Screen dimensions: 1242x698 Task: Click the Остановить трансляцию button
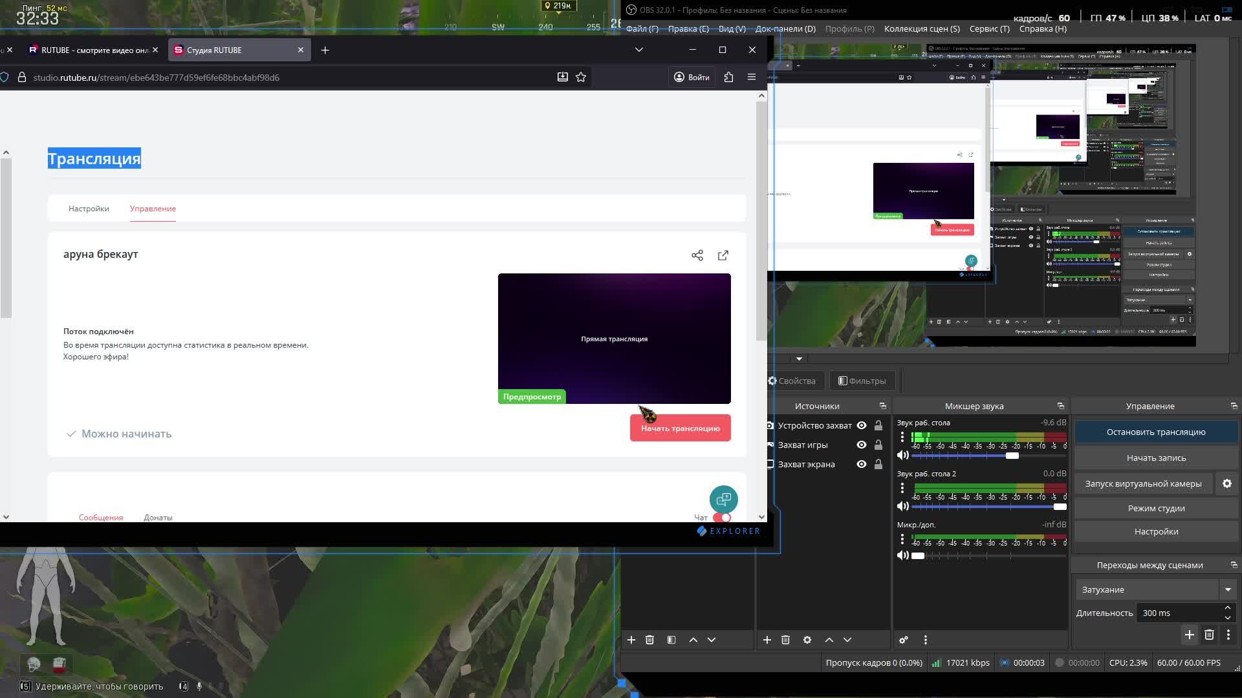click(x=1155, y=432)
